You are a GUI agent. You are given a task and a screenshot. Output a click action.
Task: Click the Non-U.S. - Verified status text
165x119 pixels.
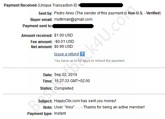pyautogui.click(x=144, y=13)
